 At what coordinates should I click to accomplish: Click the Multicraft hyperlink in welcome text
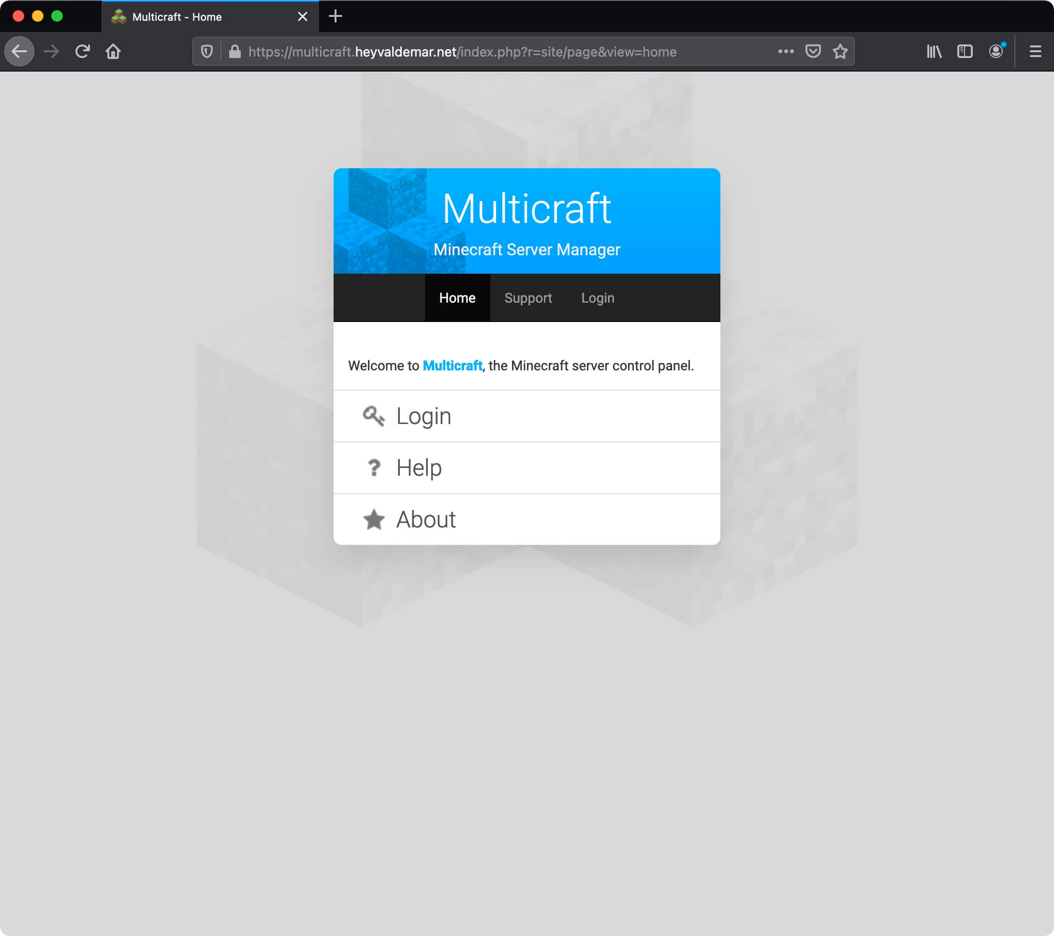pyautogui.click(x=453, y=365)
